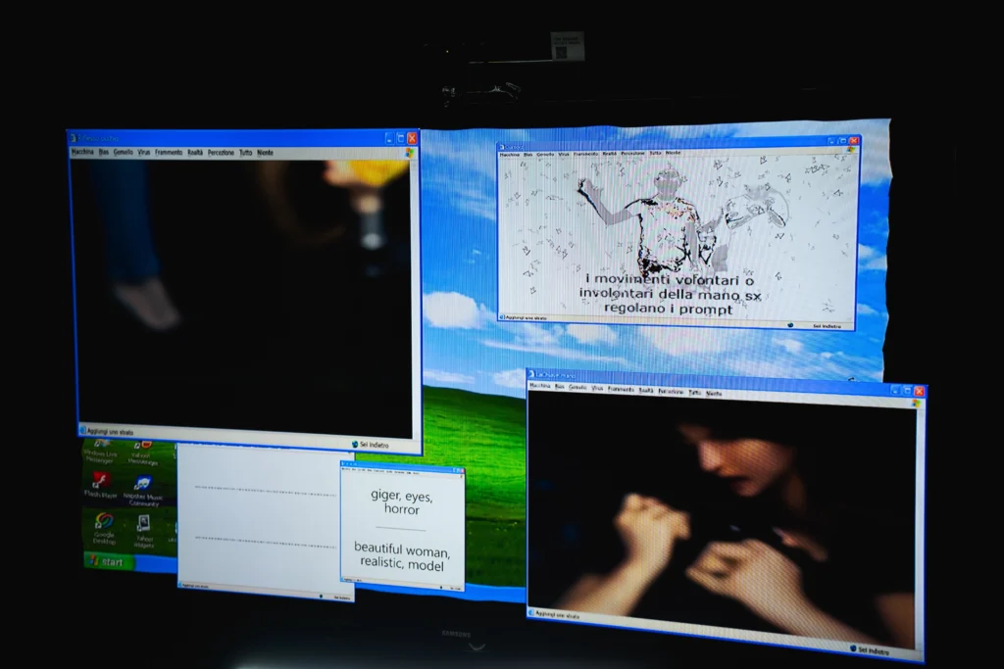This screenshot has width=1004, height=669.
Task: Click 'Sei indietro' in top-left window status bar
Action: (x=374, y=445)
